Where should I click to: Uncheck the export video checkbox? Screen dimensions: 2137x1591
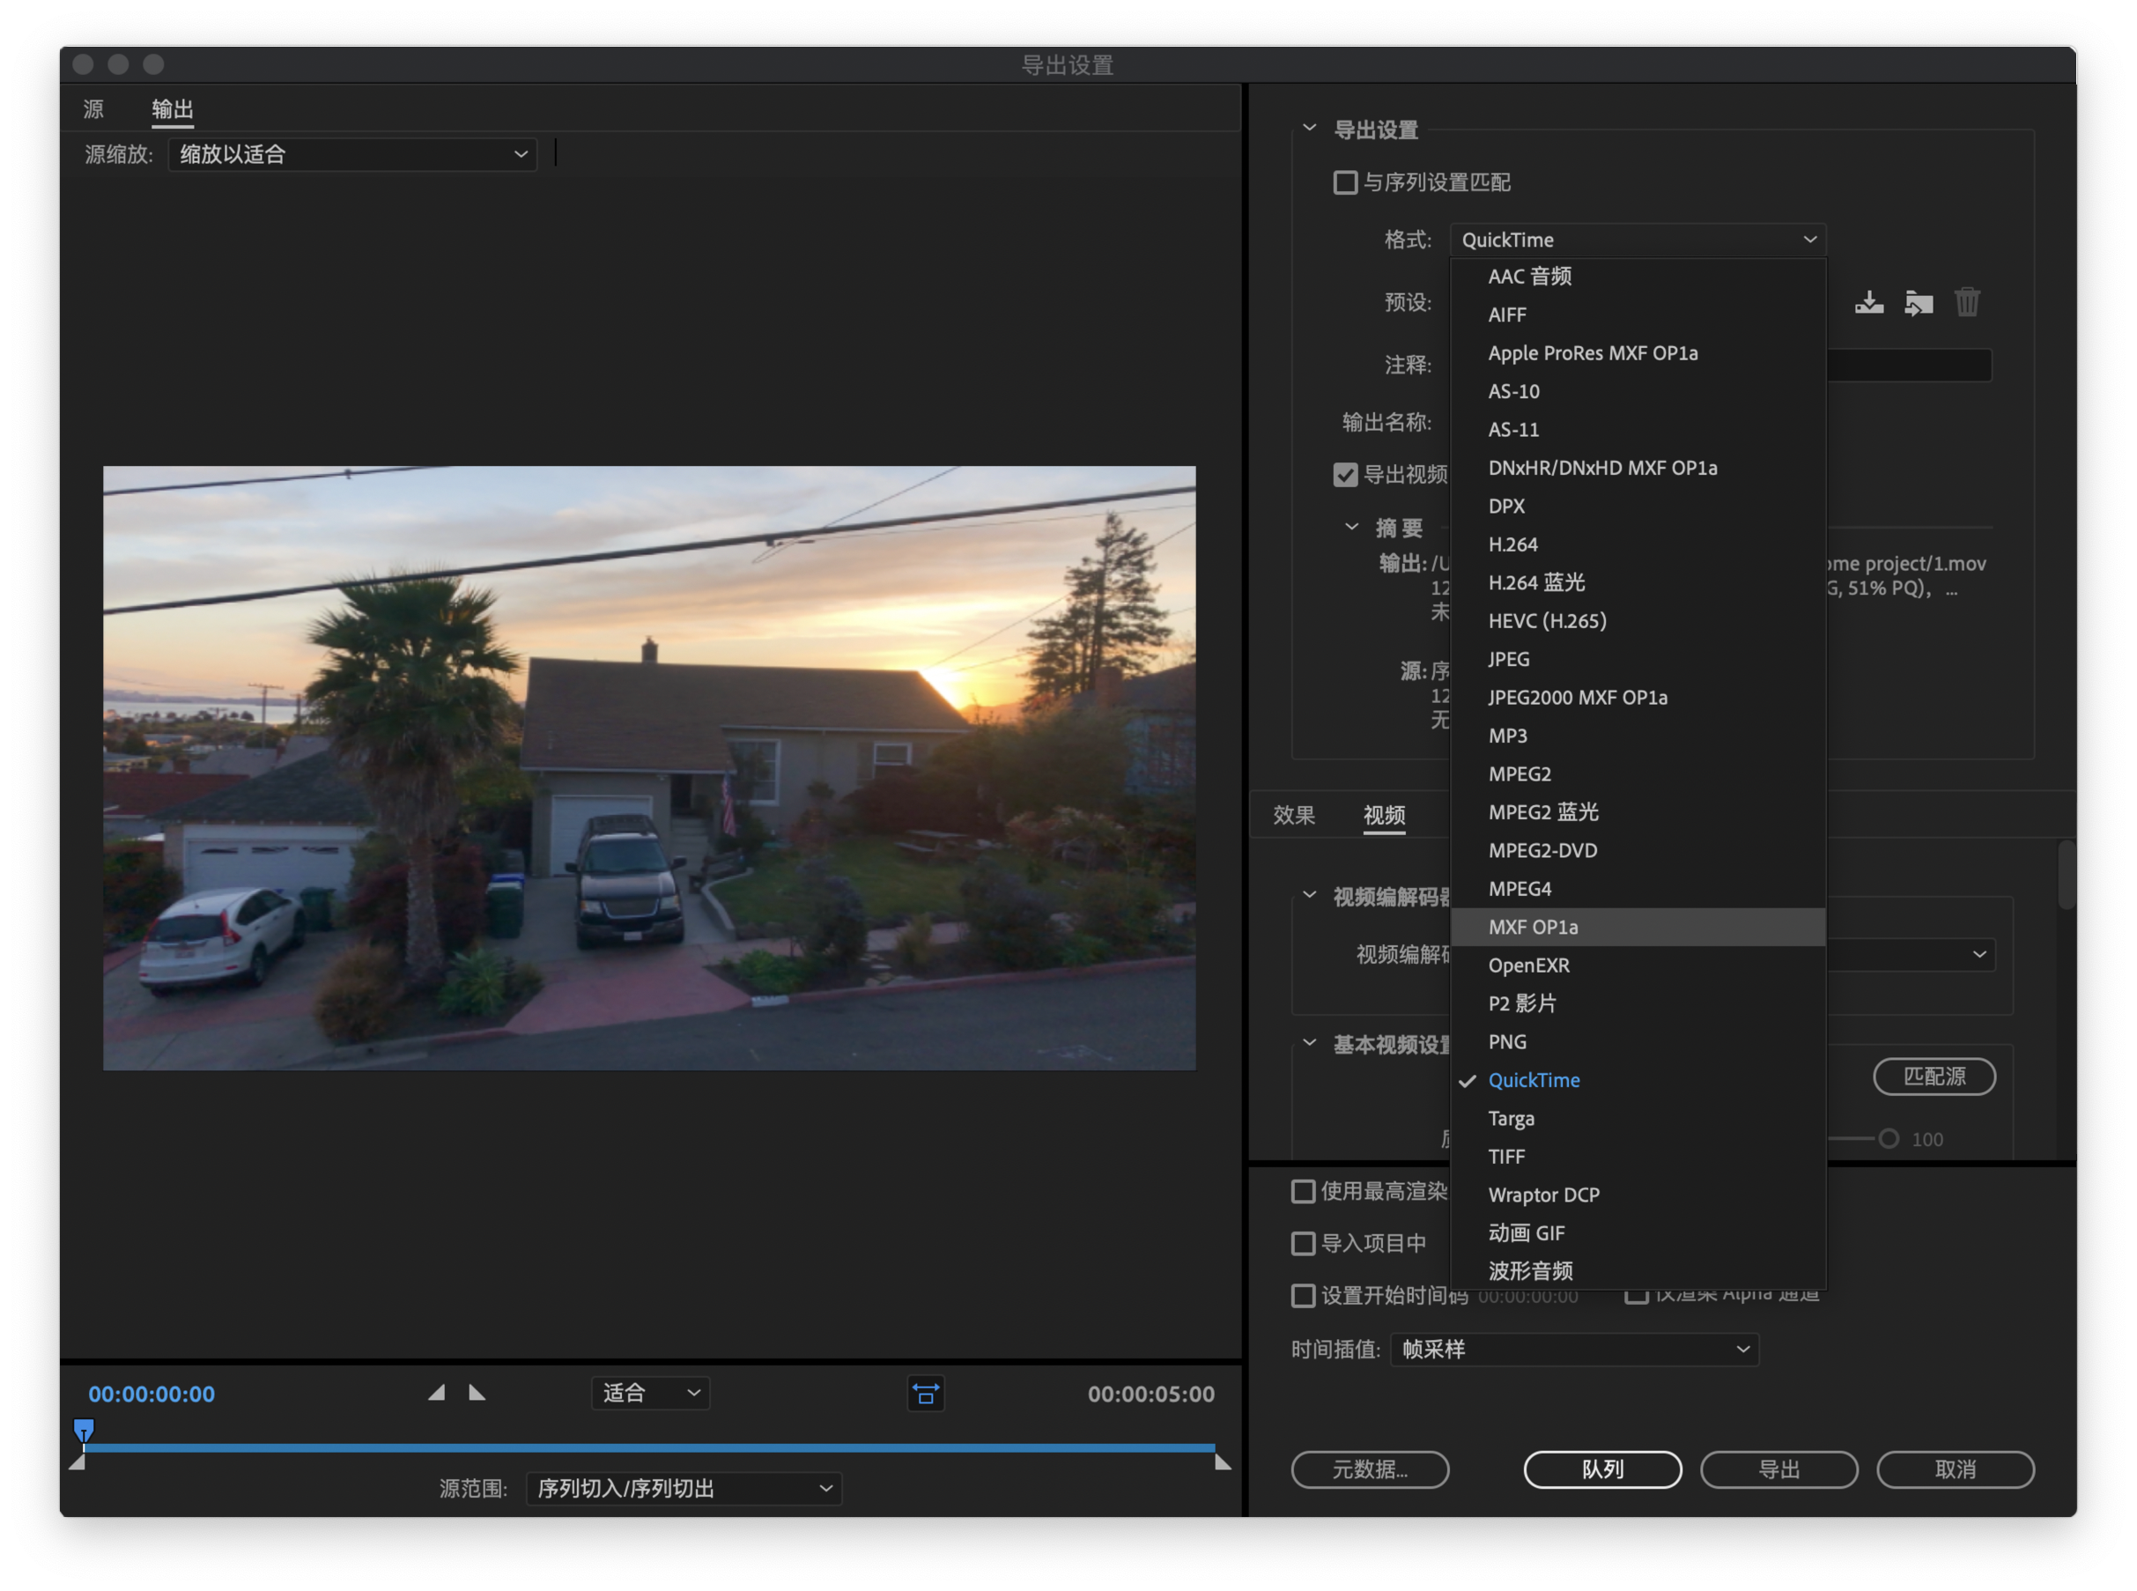coord(1344,474)
